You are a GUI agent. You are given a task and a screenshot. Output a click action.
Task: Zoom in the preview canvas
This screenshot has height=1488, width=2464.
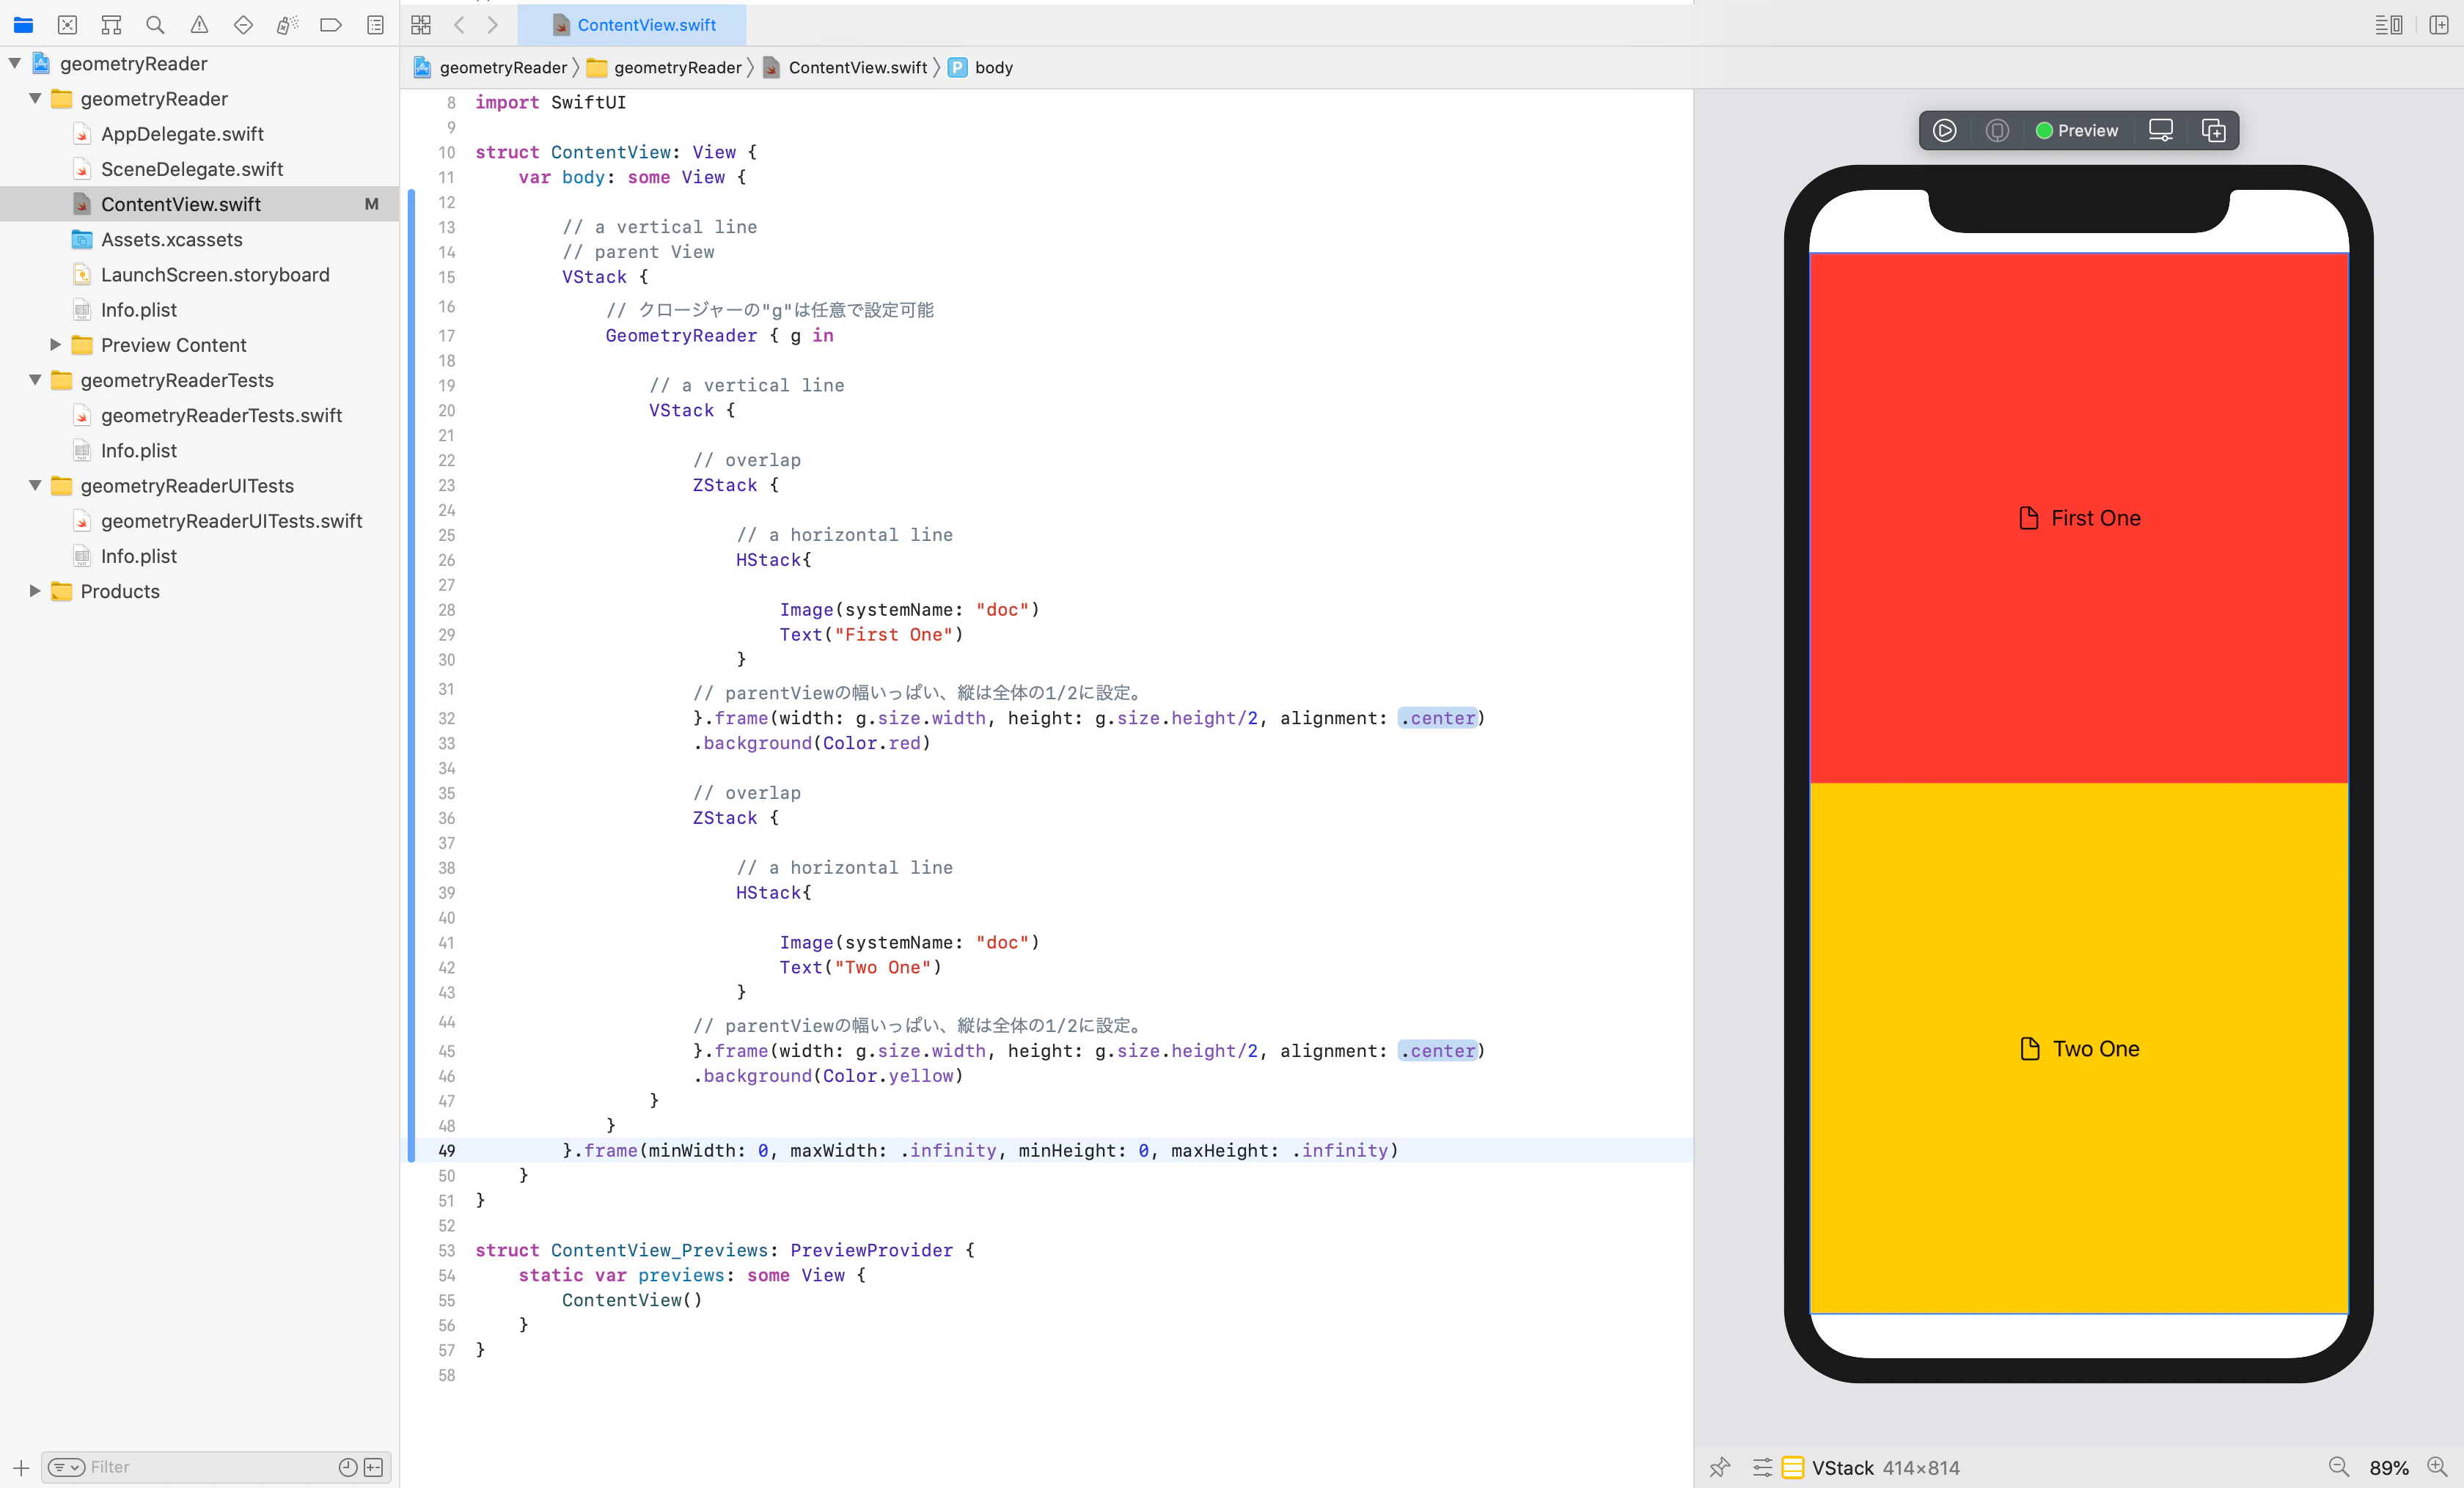2437,1467
